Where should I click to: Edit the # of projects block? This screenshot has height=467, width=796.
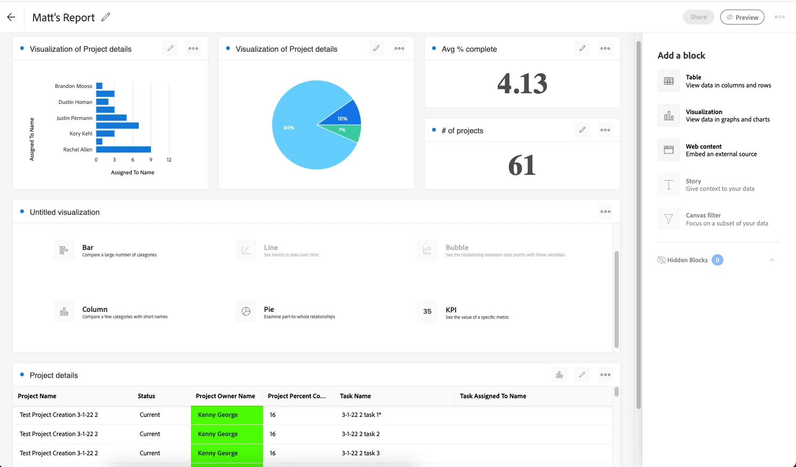coord(582,130)
